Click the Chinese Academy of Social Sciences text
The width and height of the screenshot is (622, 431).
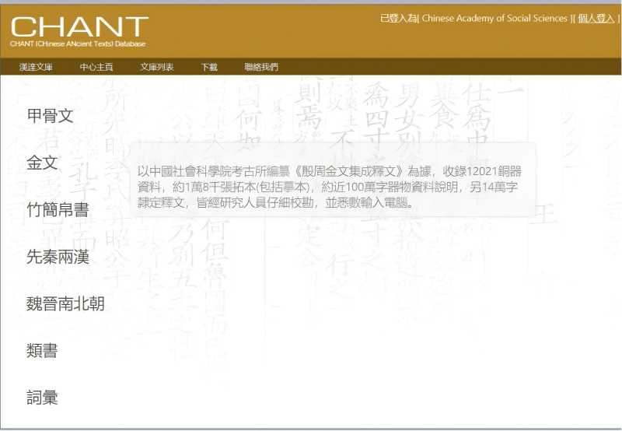[494, 18]
